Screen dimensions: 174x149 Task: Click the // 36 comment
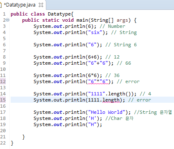(112, 75)
